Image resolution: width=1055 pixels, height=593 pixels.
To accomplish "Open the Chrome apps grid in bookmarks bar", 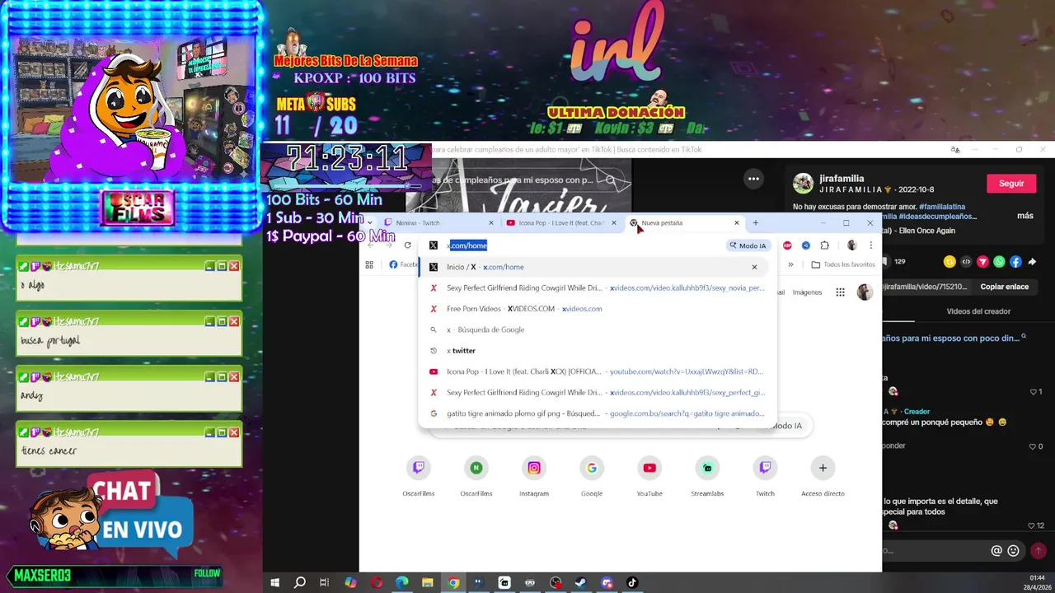I will click(x=369, y=264).
